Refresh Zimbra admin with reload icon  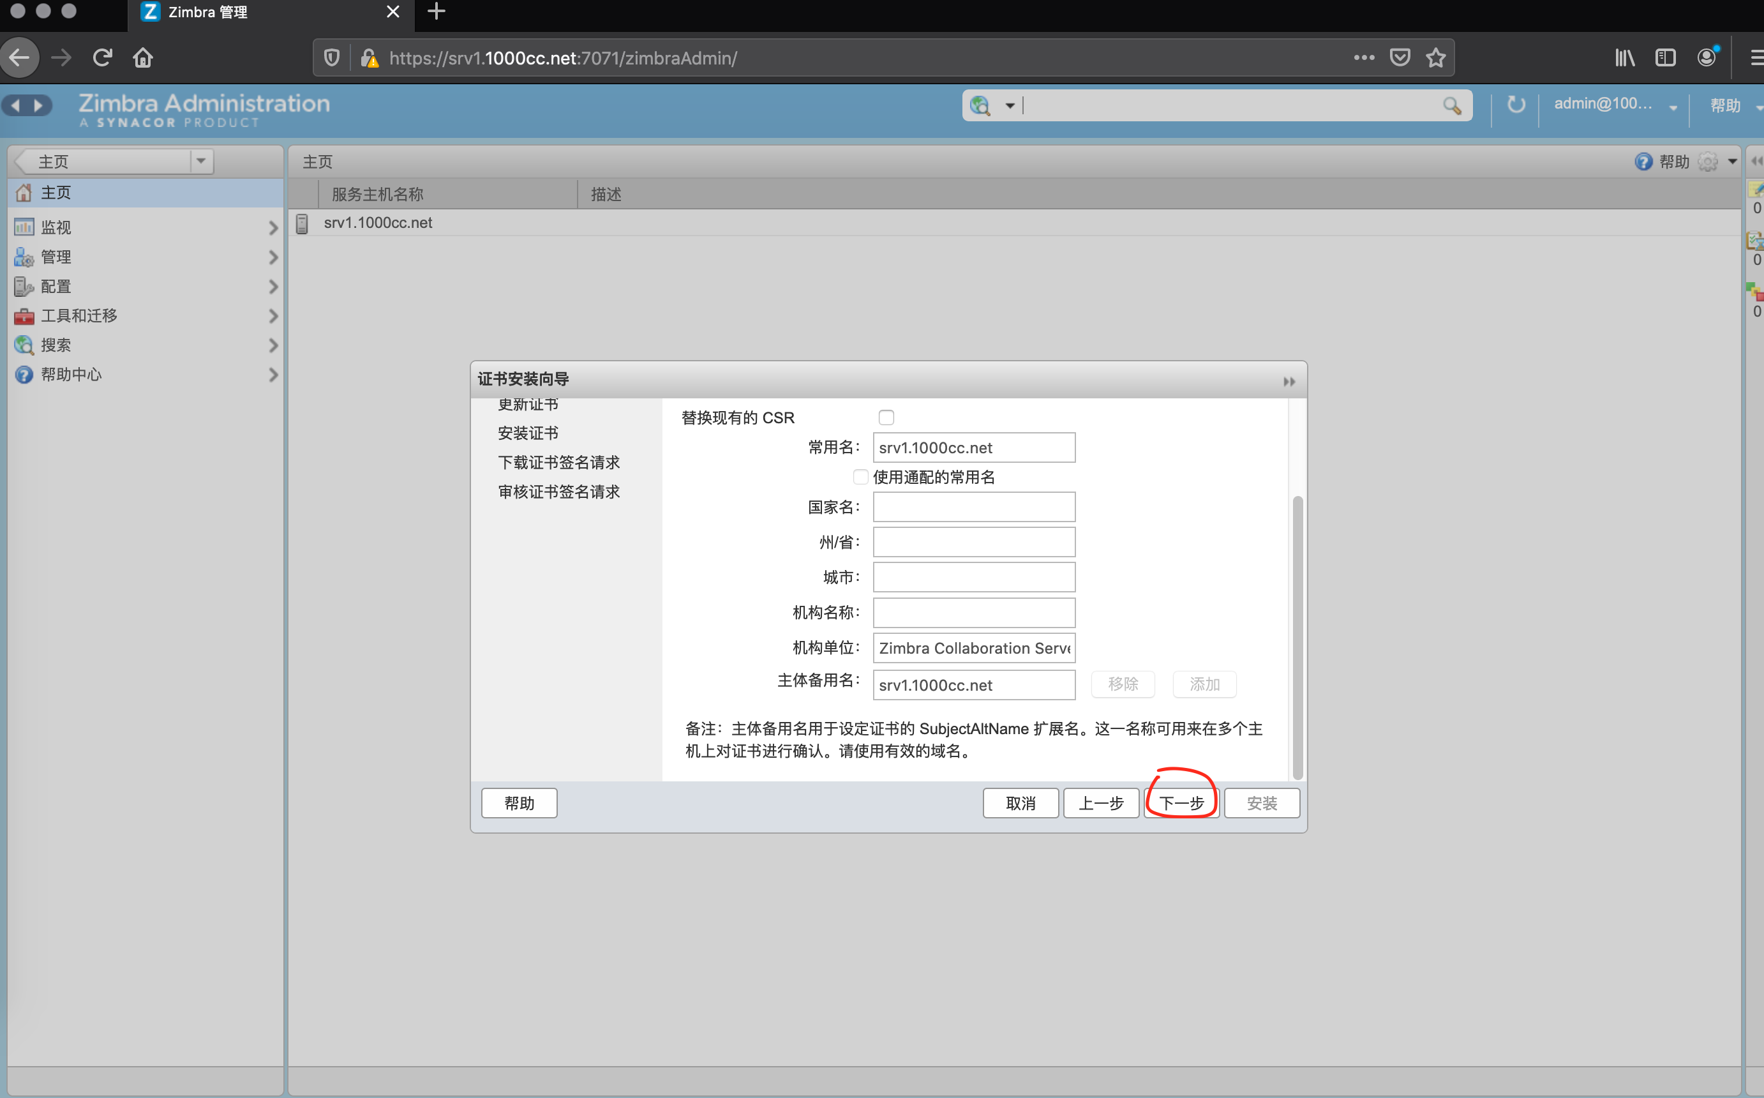point(1516,105)
